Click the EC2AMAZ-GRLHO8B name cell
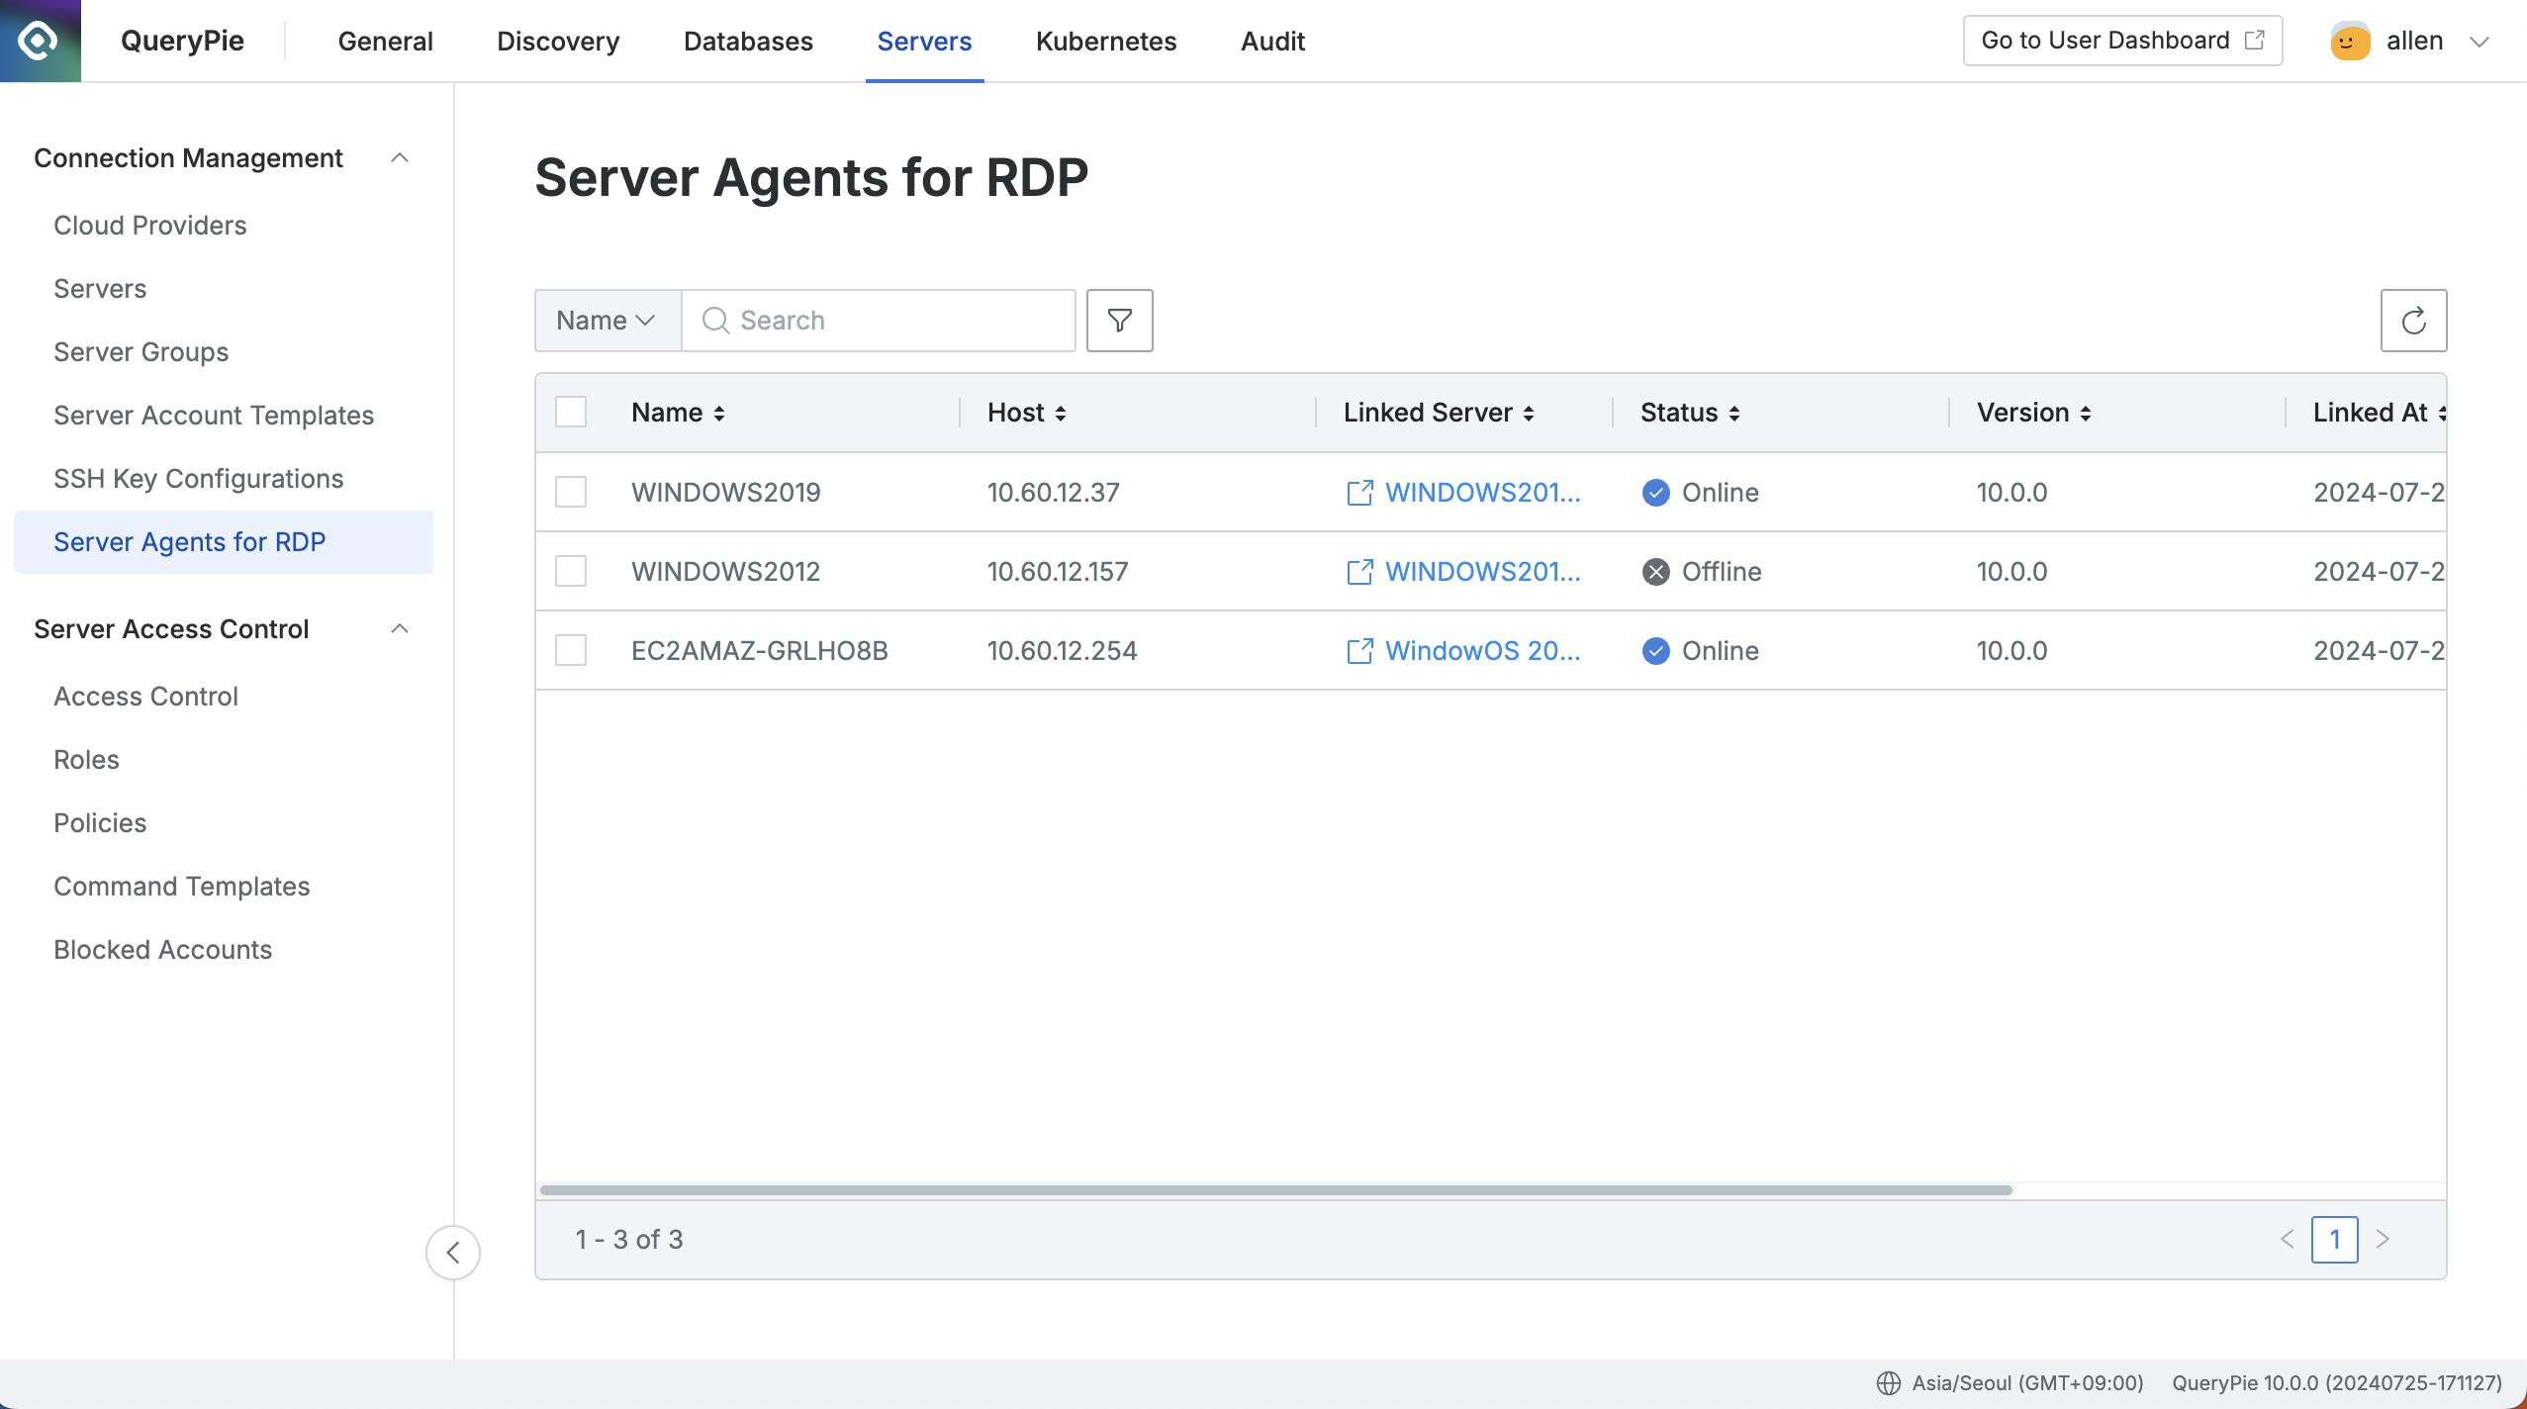 click(x=760, y=651)
